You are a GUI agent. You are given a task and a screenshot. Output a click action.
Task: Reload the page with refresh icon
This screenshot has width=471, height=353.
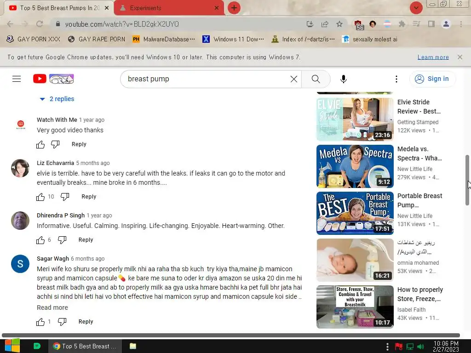pos(40,24)
